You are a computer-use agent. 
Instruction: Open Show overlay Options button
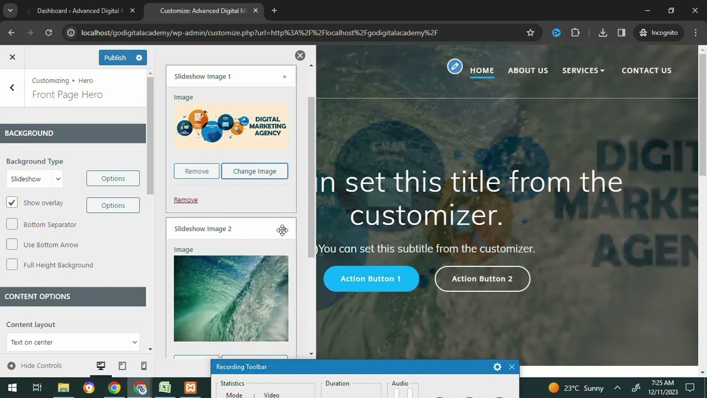tap(113, 205)
